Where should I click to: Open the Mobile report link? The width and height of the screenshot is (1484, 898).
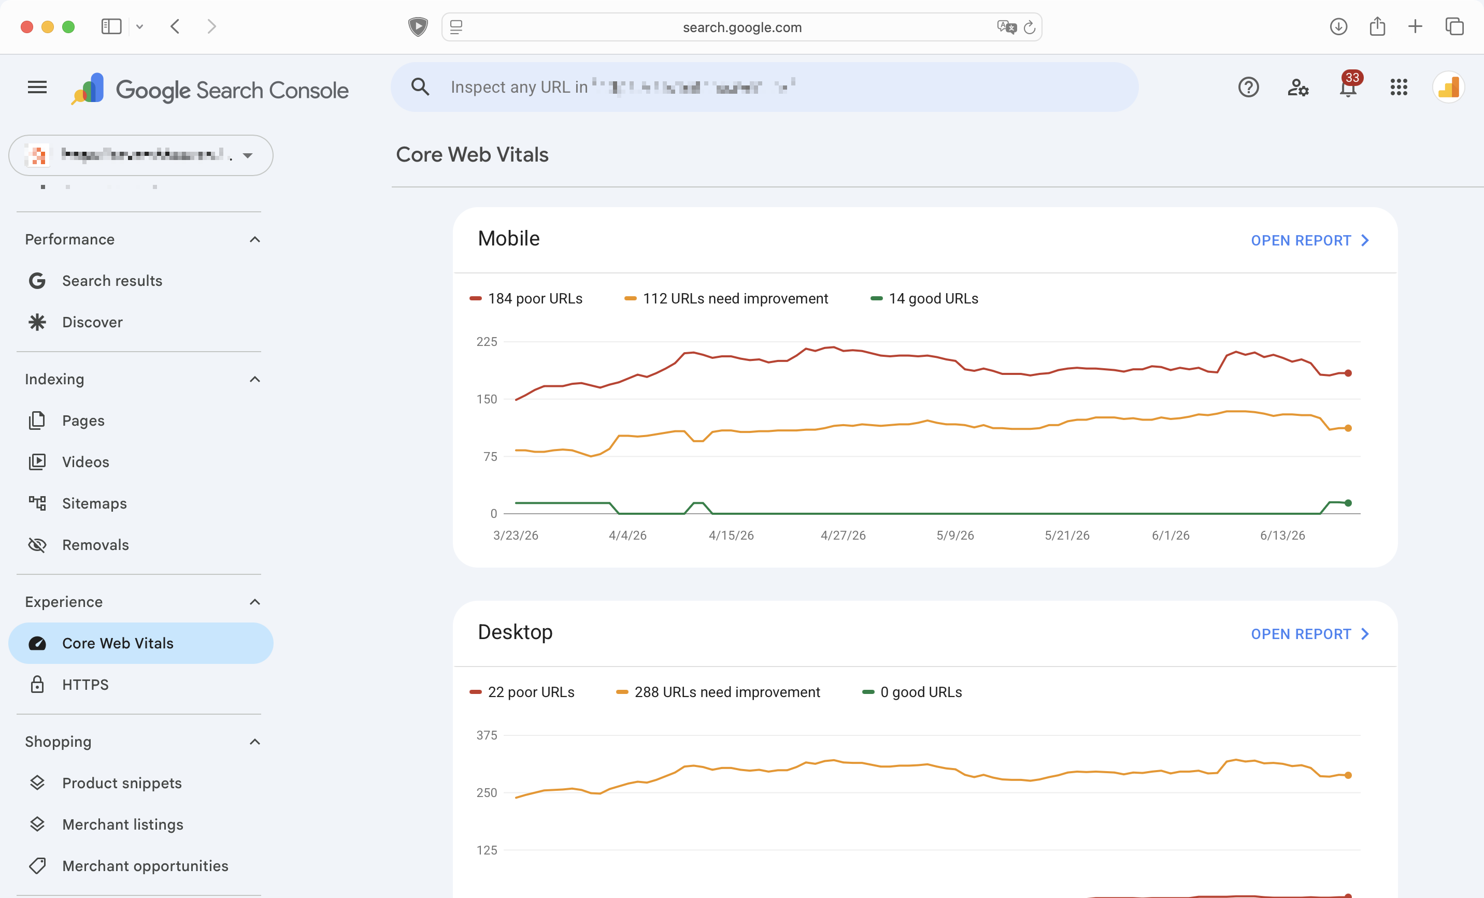coord(1310,240)
